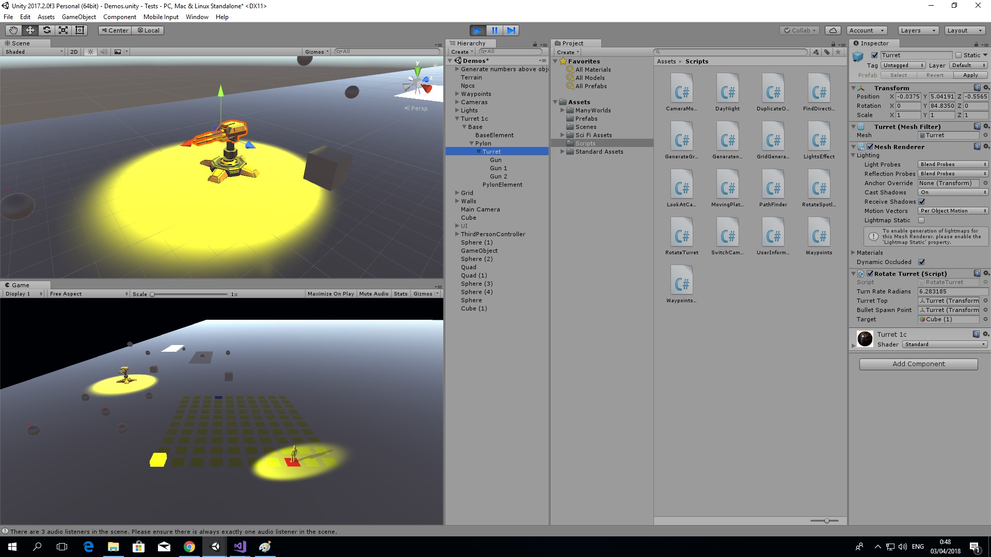Toggle the Static checkbox

[958, 55]
